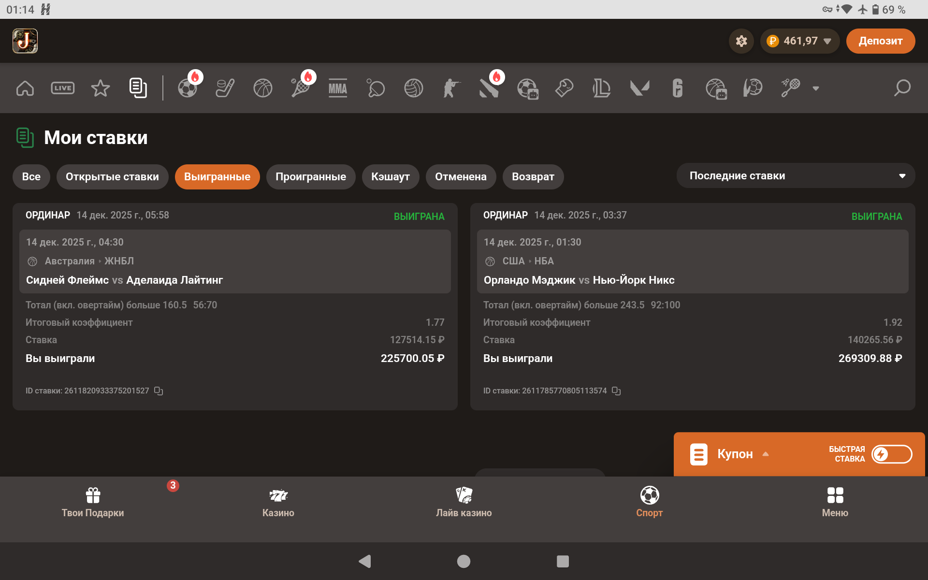Copy bet ID 2611820933375201527
This screenshot has height=580, width=928.
[x=159, y=391]
